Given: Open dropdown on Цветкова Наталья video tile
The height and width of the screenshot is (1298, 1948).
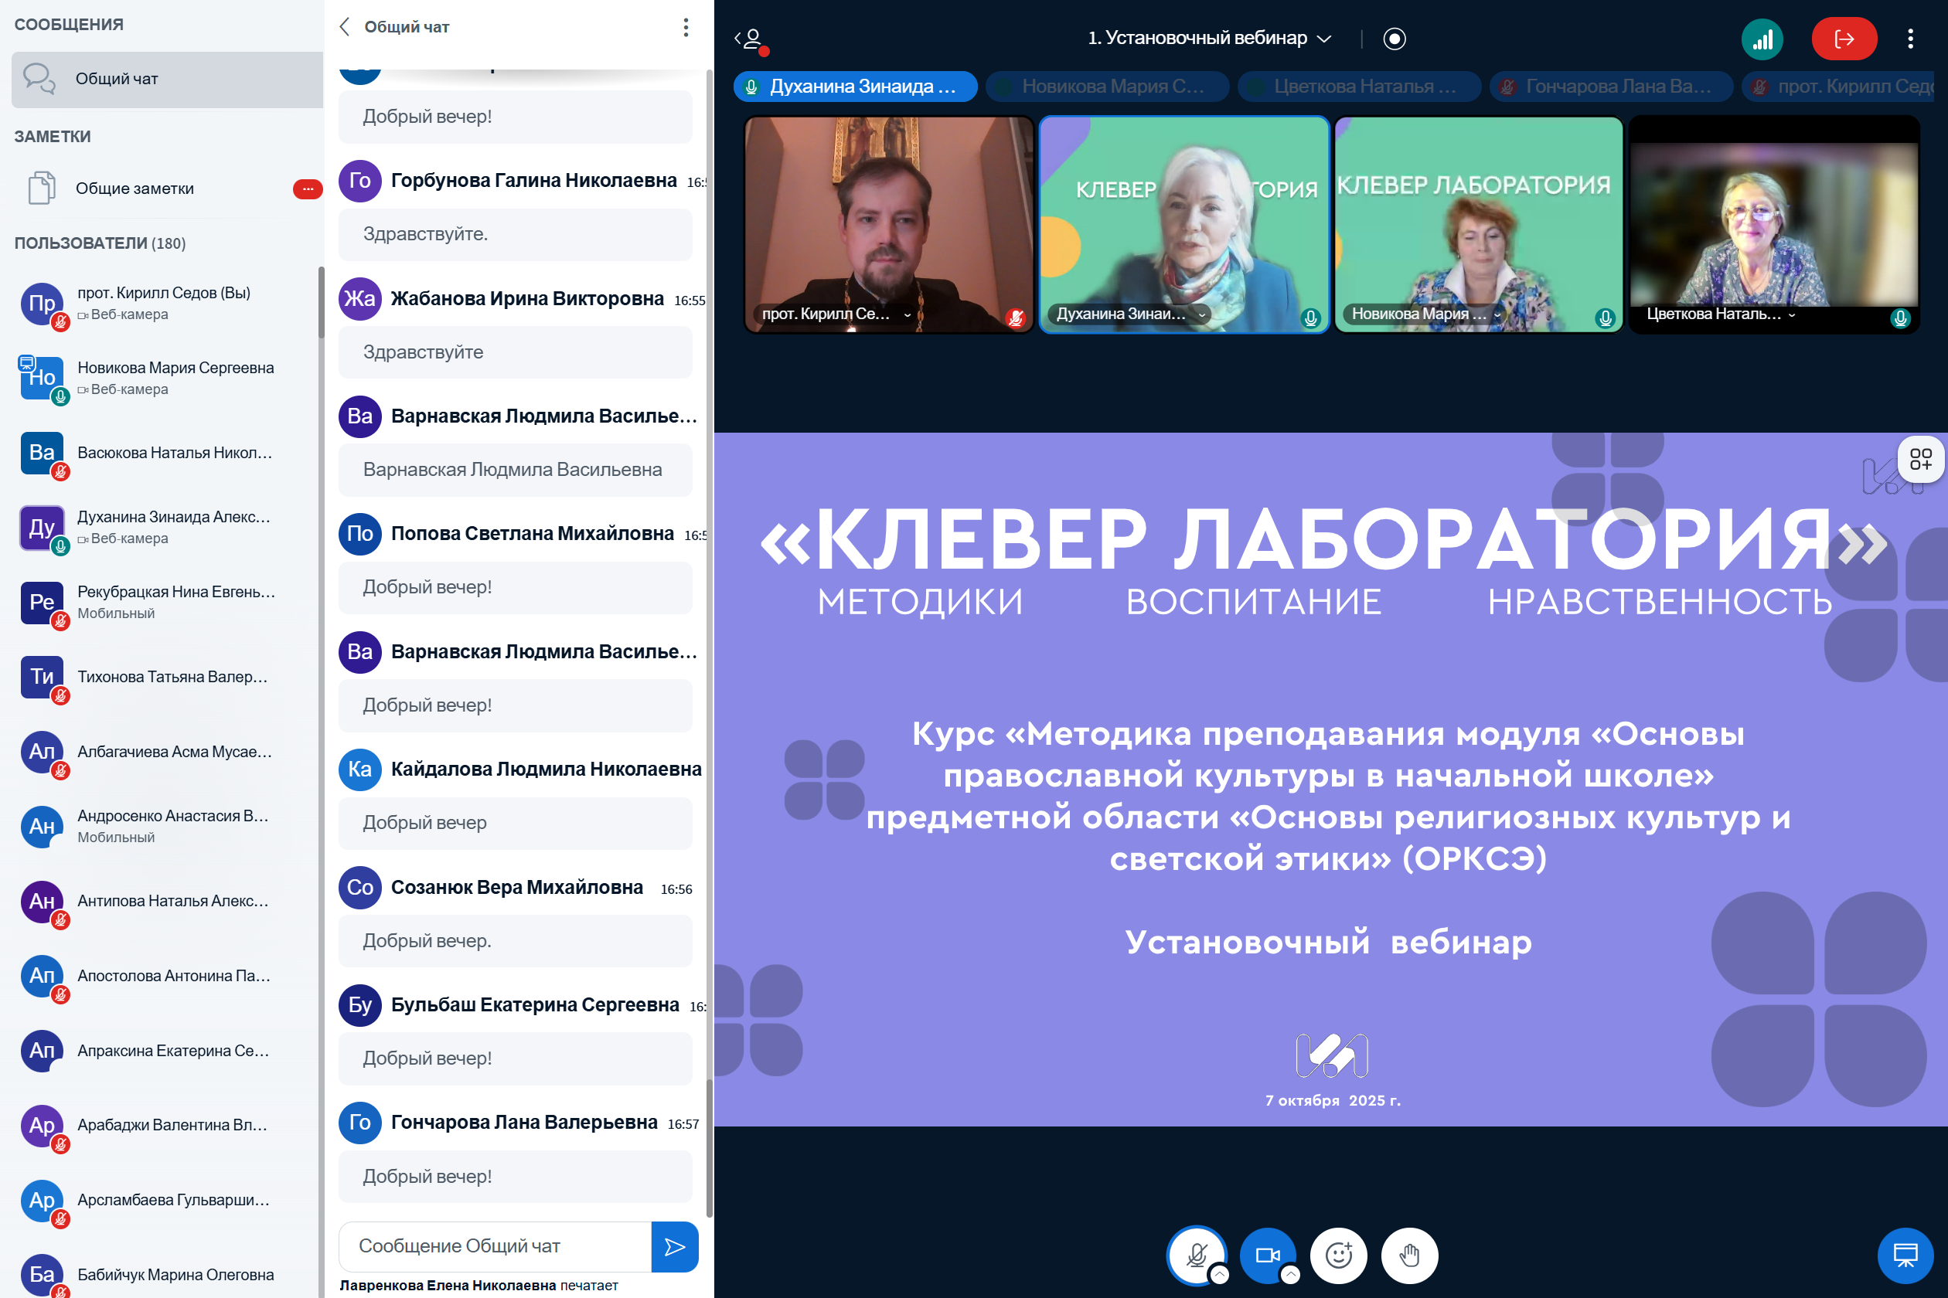Looking at the screenshot, I should click(x=1792, y=314).
